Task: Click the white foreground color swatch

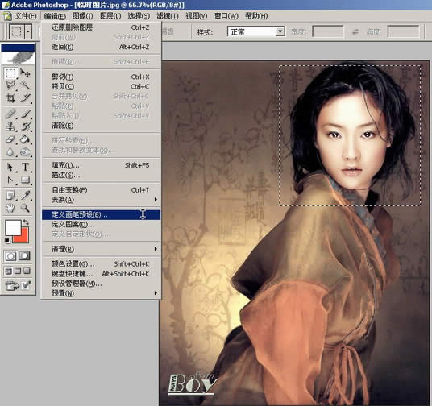Action: (13, 227)
